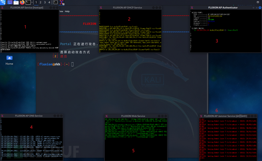Image resolution: width=262 pixels, height=161 pixels.
Task: Select the terminal window in the taskbar
Action: click(x=55, y=2)
